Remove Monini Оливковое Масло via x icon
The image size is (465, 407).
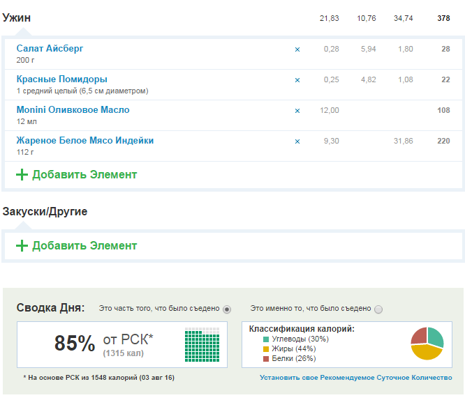pos(297,111)
